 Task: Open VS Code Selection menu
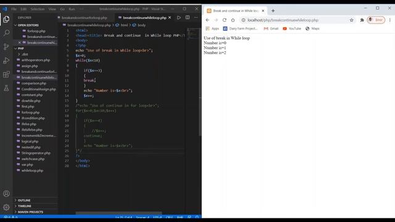tap(38, 9)
